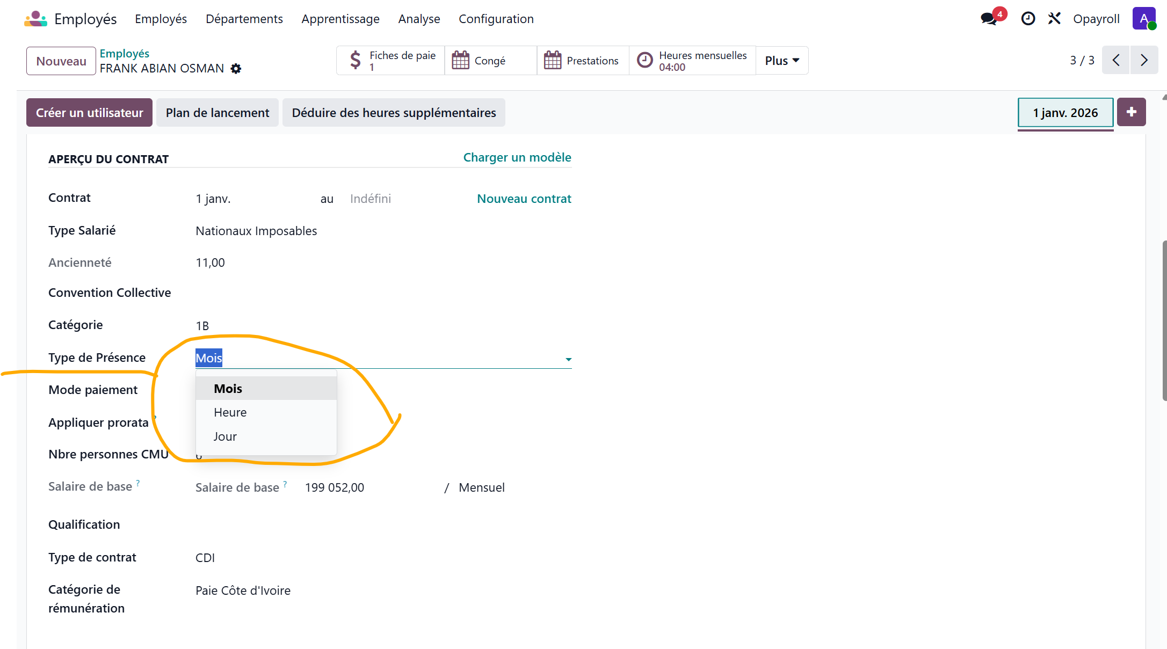Select Heure from the dropdown list
The height and width of the screenshot is (649, 1167).
pyautogui.click(x=230, y=412)
